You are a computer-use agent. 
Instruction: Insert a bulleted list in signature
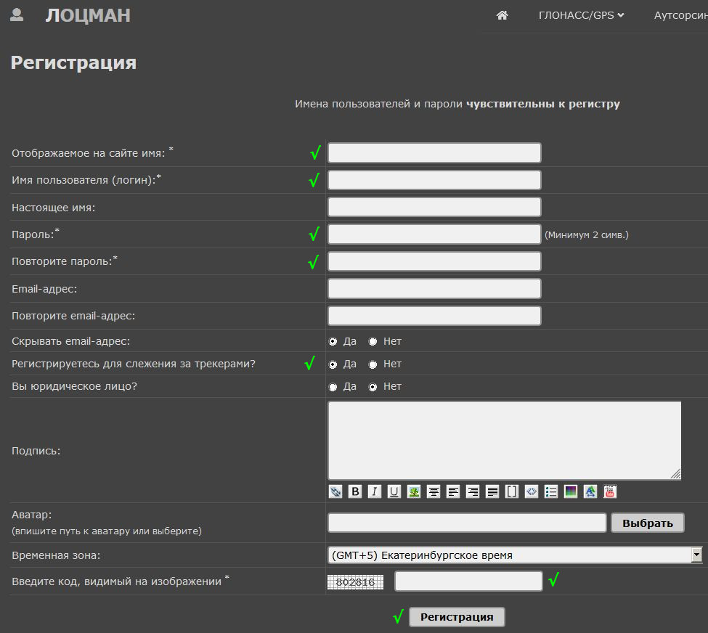tap(551, 491)
